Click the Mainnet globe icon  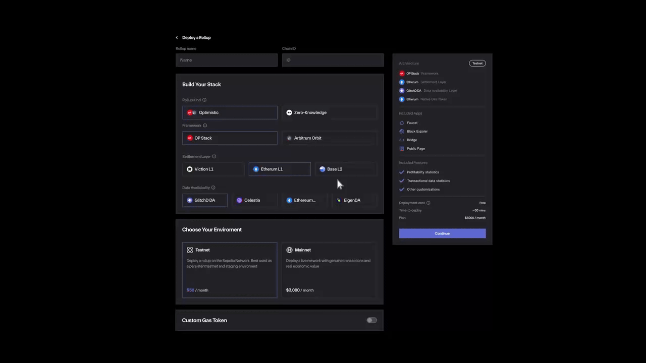(x=289, y=250)
